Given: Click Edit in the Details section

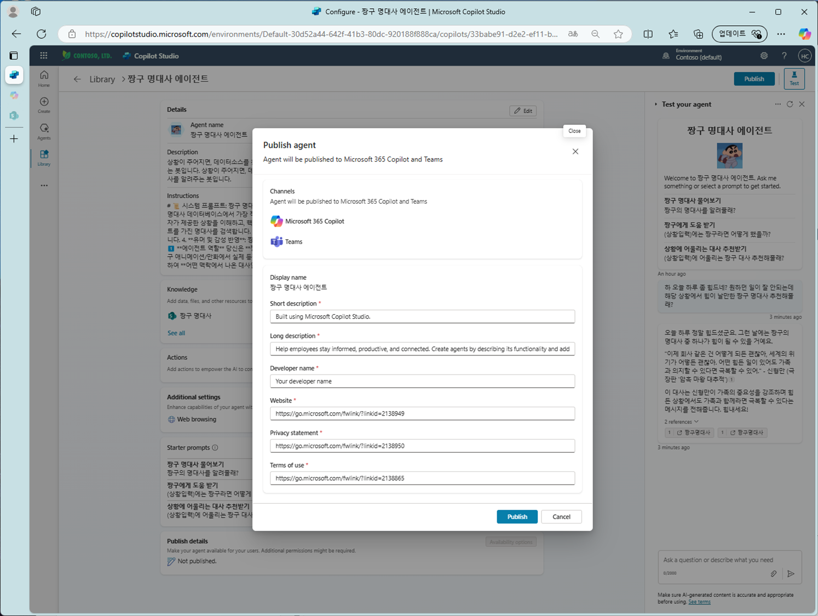Looking at the screenshot, I should [523, 111].
